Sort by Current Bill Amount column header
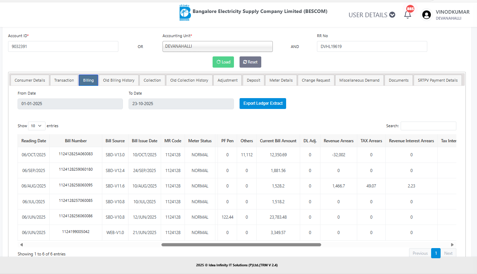Image resolution: width=477 pixels, height=274 pixels. pyautogui.click(x=278, y=141)
